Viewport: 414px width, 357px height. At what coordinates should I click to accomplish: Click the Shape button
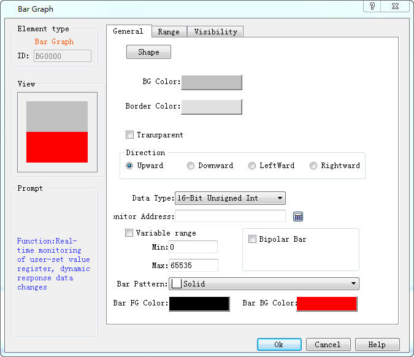148,52
